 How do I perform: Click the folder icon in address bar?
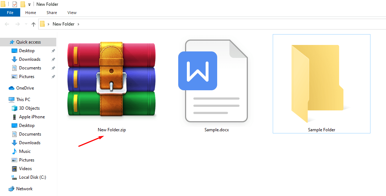point(42,24)
